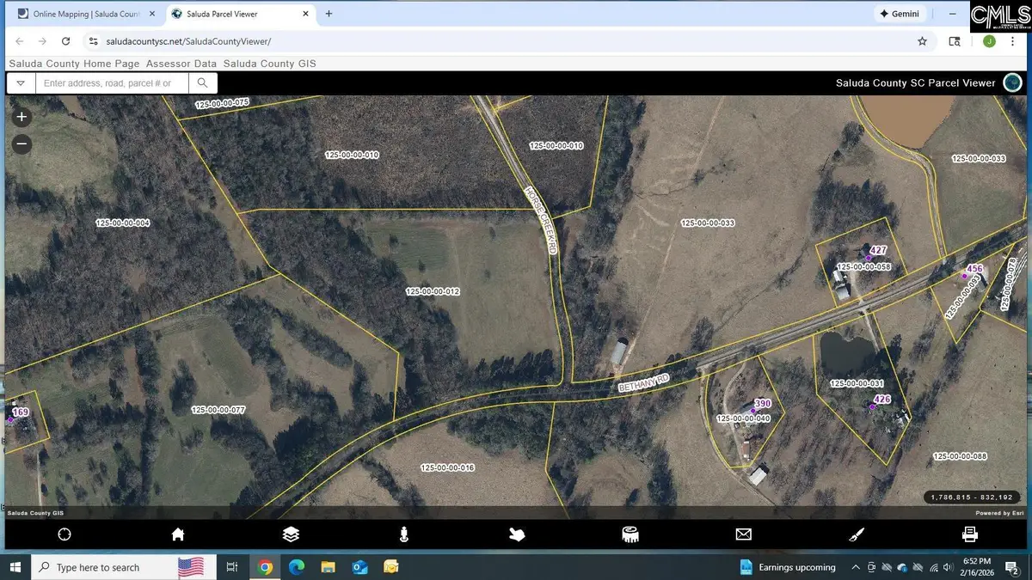Screen dimensions: 1032x580
Task: Open the Share by Email icon
Action: (743, 534)
